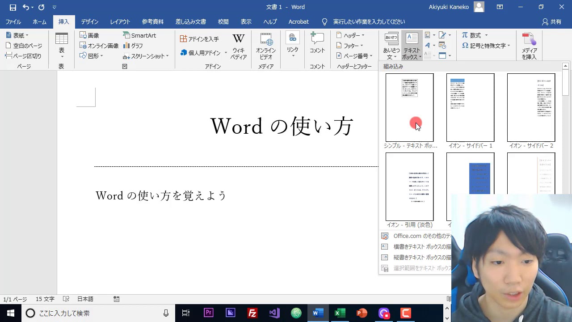Image resolution: width=572 pixels, height=322 pixels.
Task: Choose the イオン - サイドバー 2 thumbnail
Action: 531,107
